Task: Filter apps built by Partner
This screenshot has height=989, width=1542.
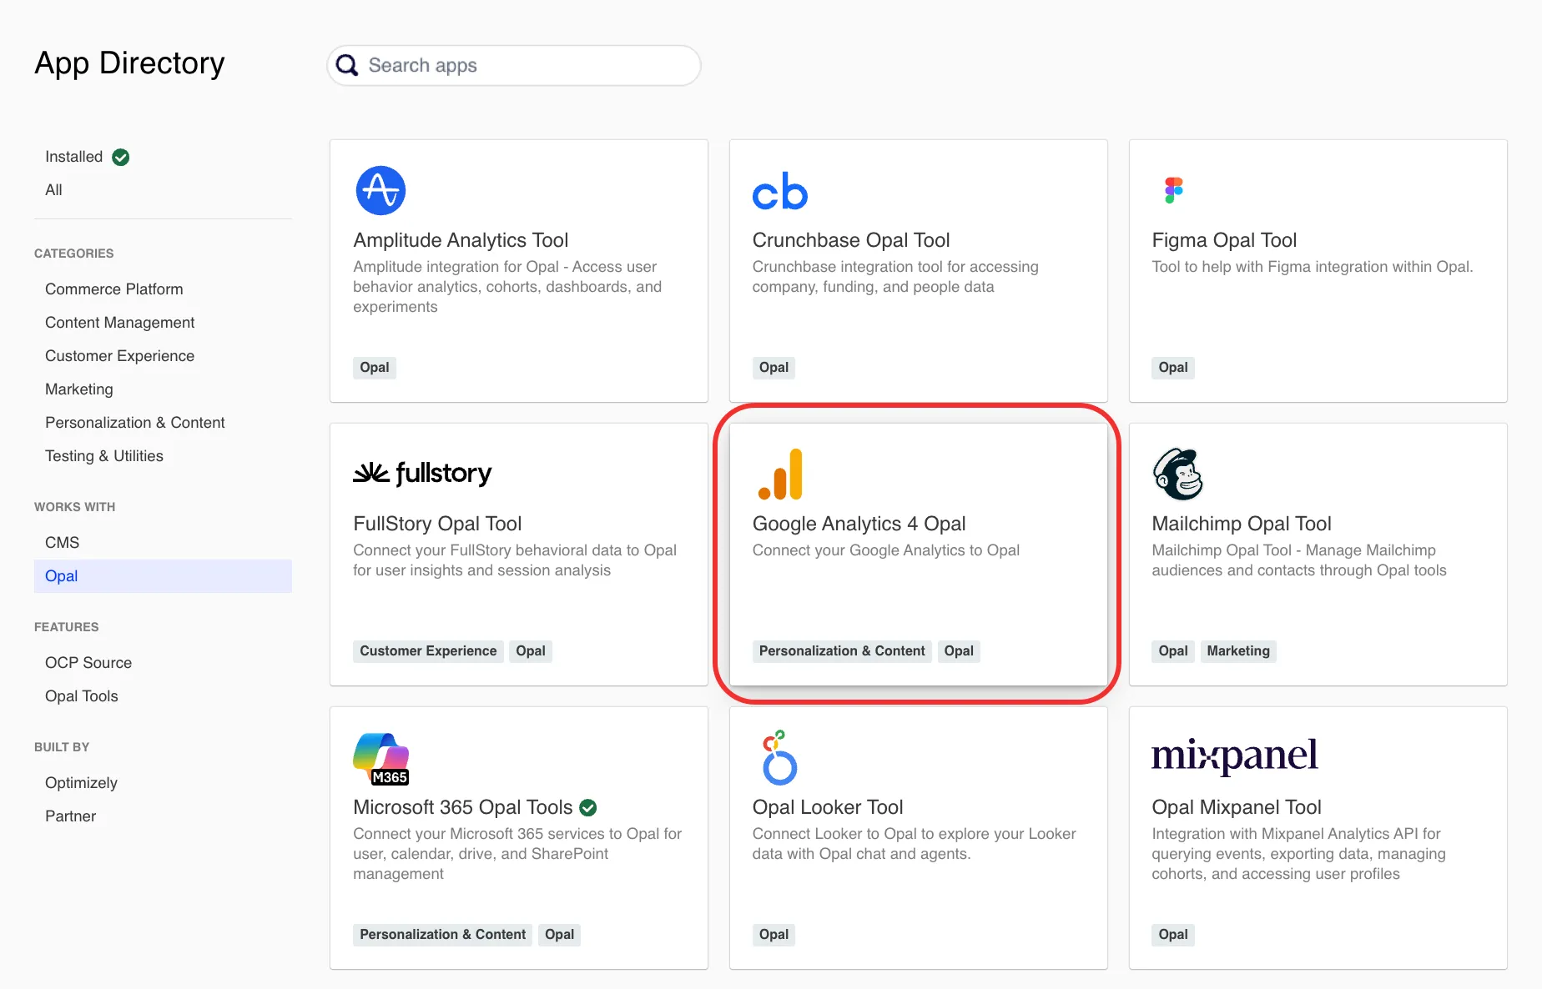Action: tap(71, 816)
